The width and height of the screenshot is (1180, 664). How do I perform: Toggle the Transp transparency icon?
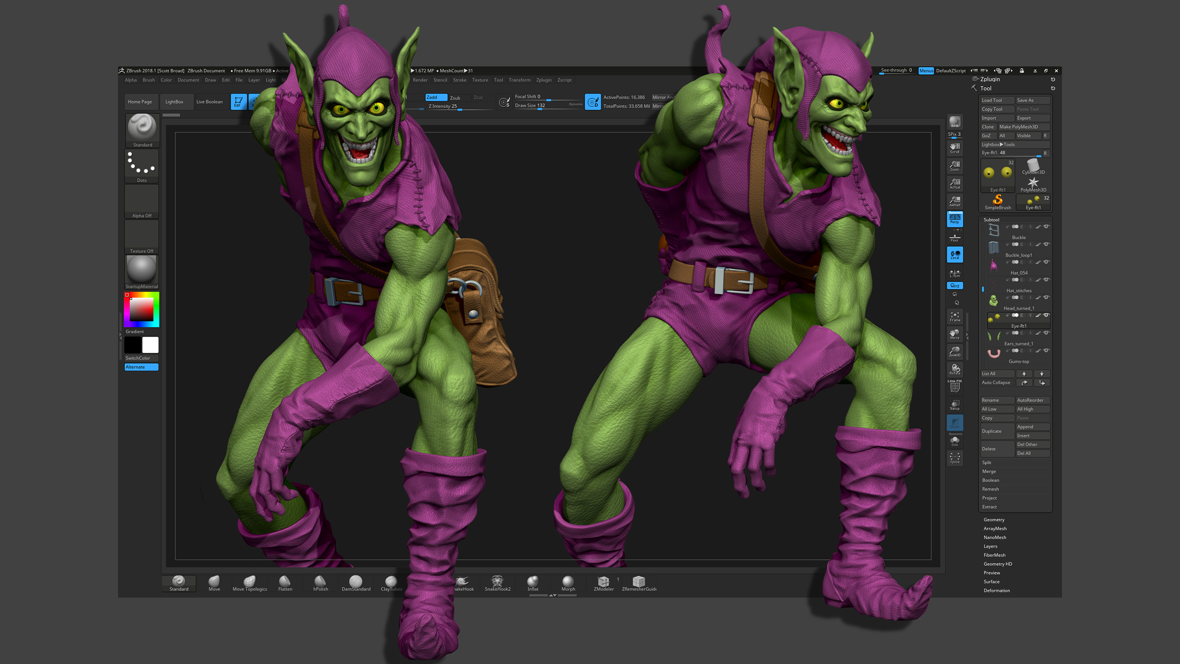click(x=955, y=405)
